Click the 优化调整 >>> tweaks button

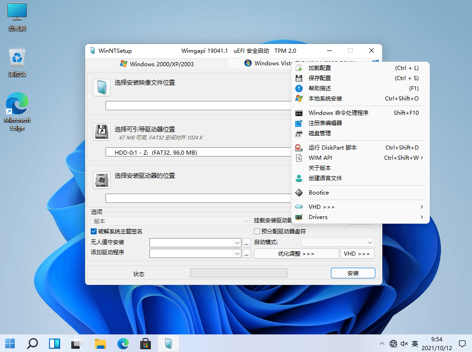pyautogui.click(x=296, y=254)
